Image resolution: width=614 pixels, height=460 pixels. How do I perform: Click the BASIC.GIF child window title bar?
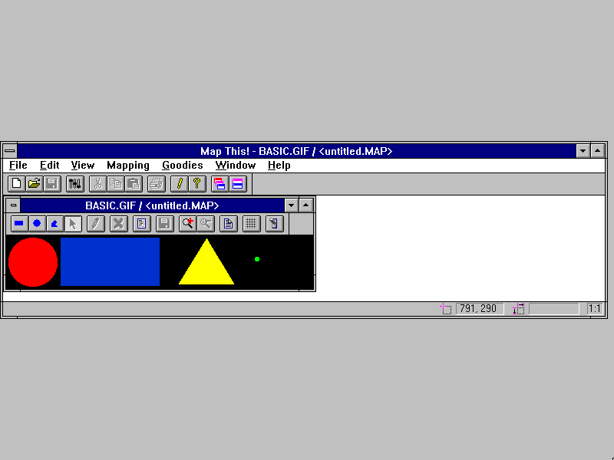152,205
